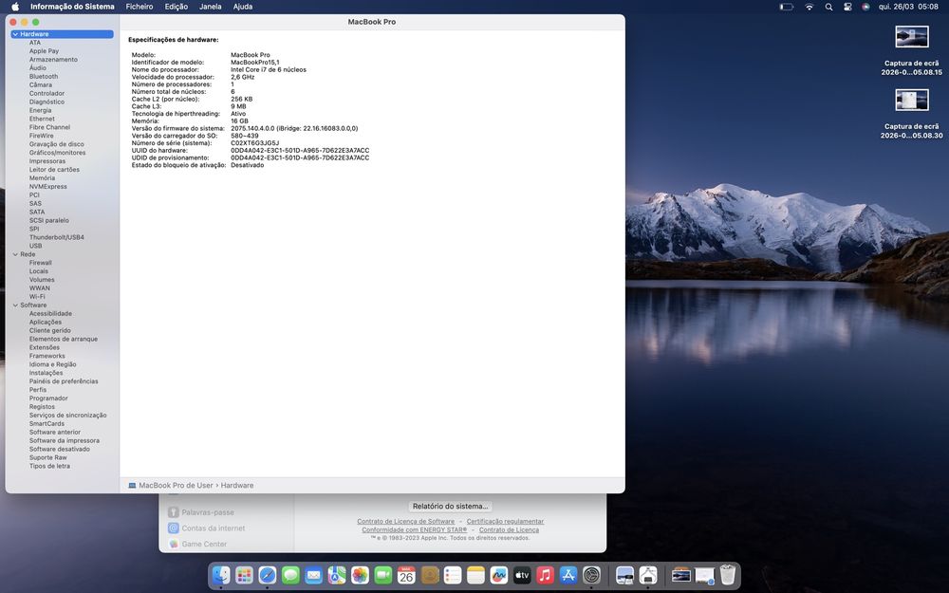Open Finder from the Dock
This screenshot has width=949, height=593.
point(221,575)
